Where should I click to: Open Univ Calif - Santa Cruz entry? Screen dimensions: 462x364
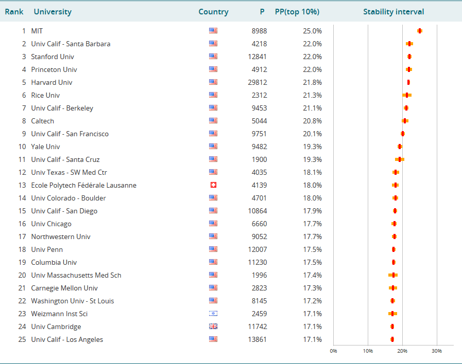(x=65, y=159)
